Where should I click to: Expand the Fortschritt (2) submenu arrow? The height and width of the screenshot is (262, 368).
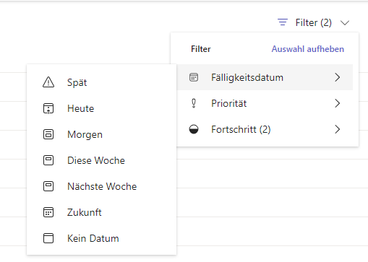coord(338,129)
